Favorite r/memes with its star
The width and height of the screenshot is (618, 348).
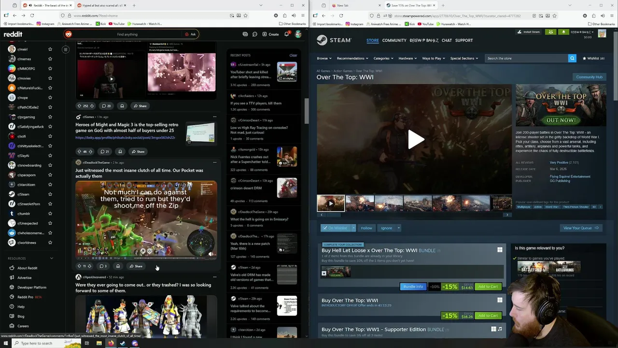[x=50, y=59]
